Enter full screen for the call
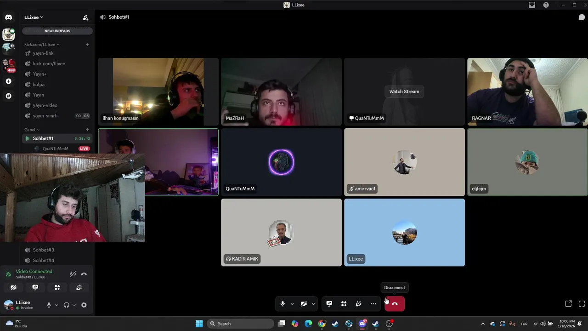The width and height of the screenshot is (588, 331). tap(582, 304)
